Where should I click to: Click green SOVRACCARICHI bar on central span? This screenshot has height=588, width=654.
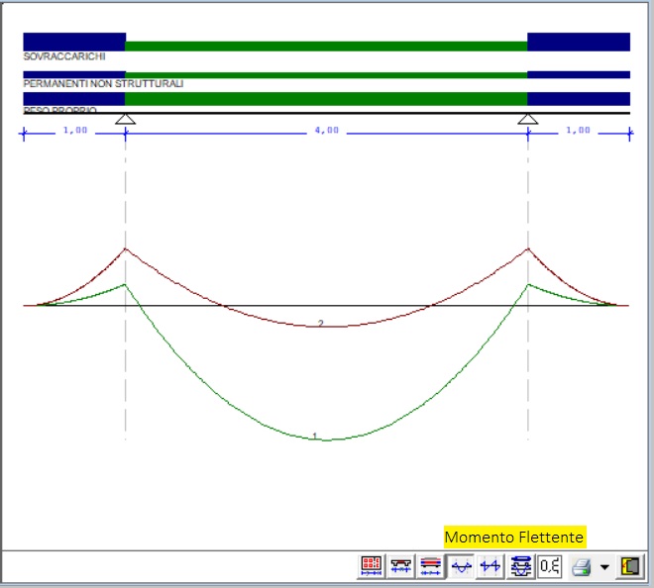pyautogui.click(x=326, y=47)
